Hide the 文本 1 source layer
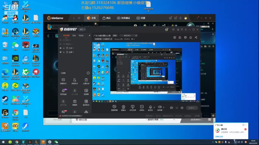This screenshot has height=145, width=259. pyautogui.click(x=61, y=48)
